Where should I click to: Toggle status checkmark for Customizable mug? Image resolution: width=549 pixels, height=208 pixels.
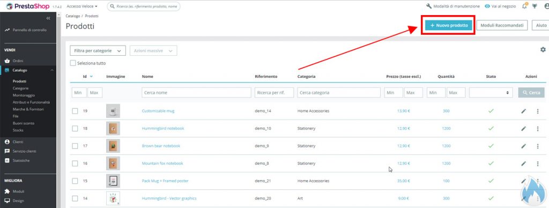(491, 110)
